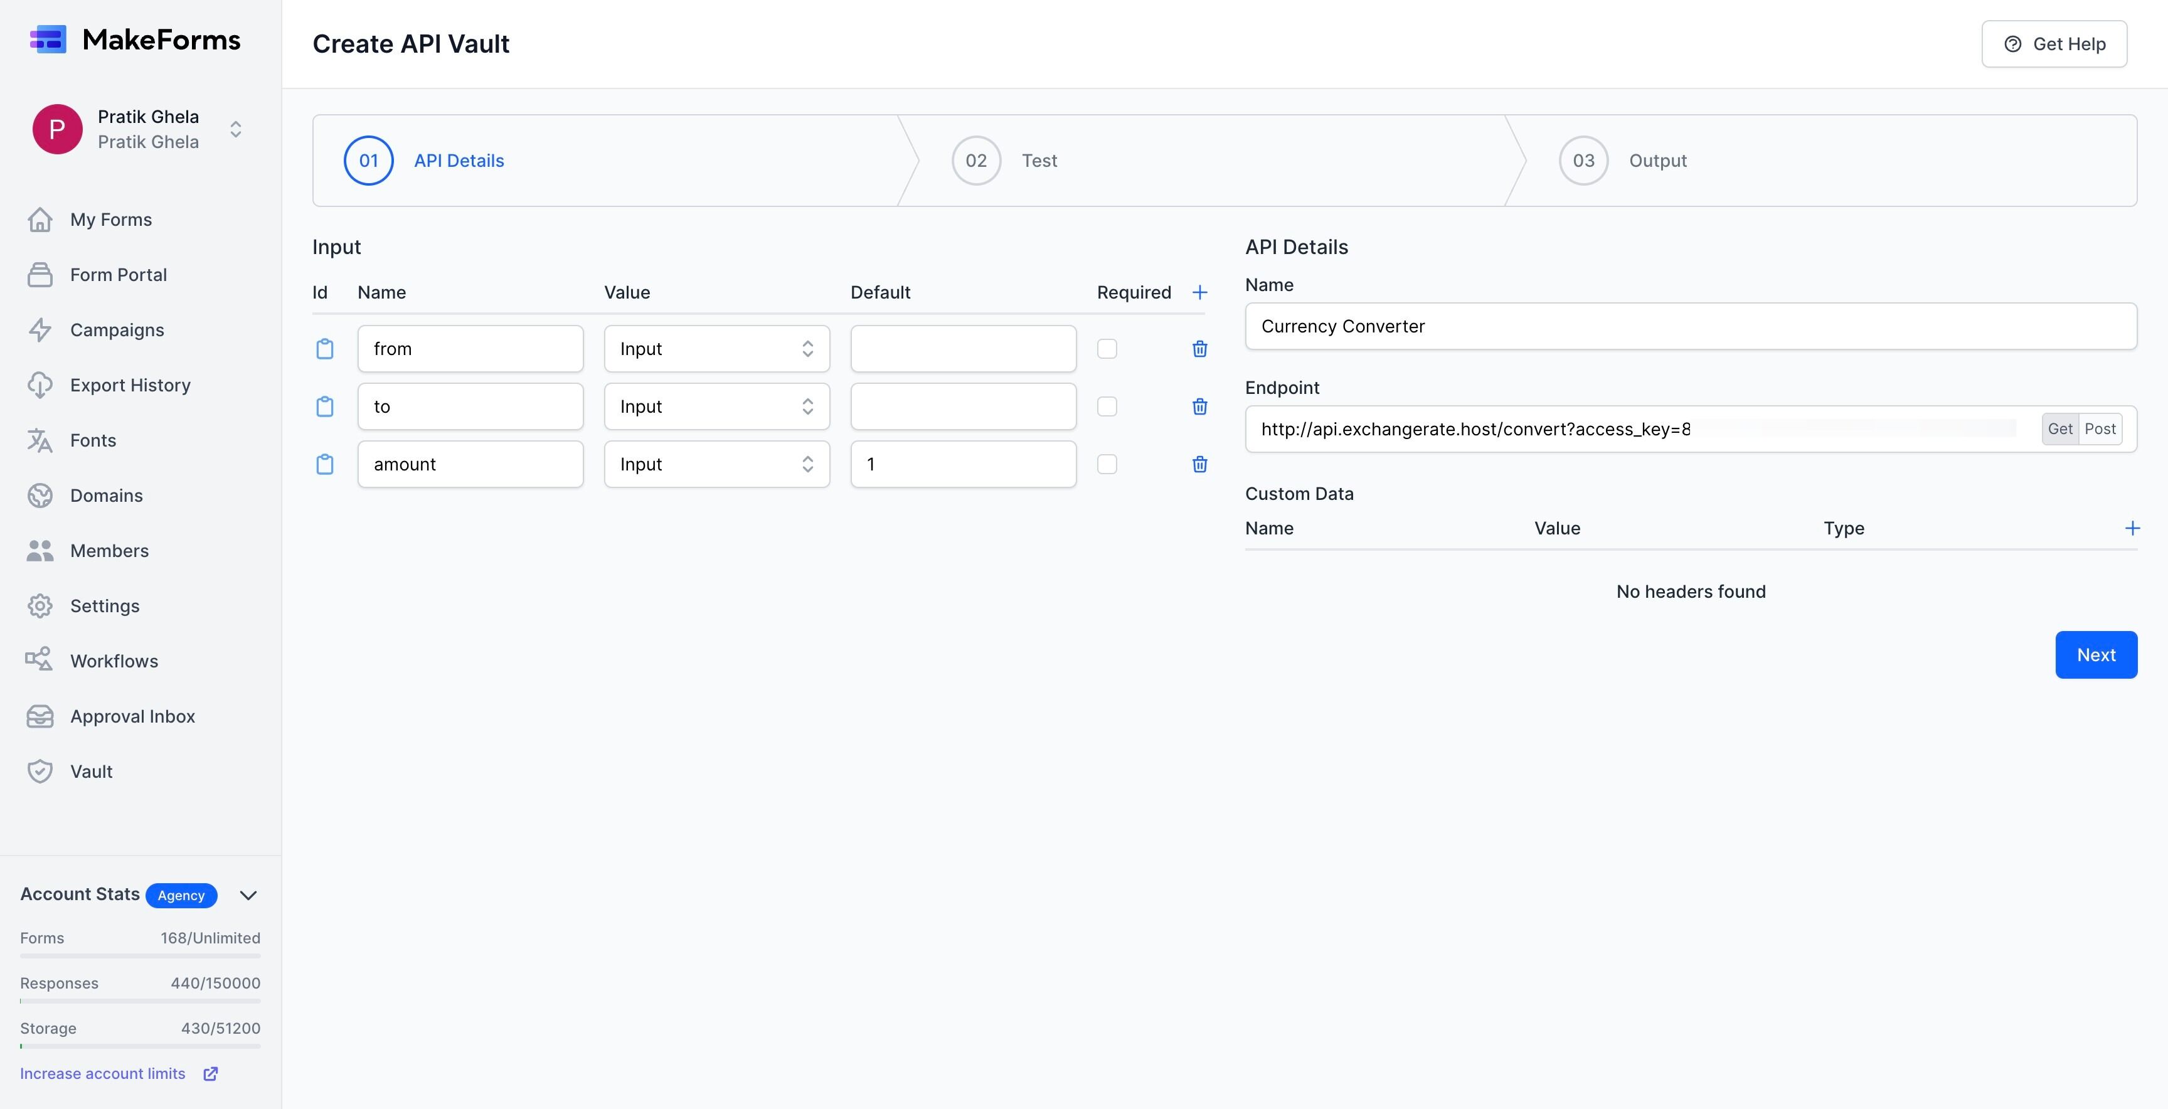Open the Value dropdown for 'to' row
This screenshot has height=1109, width=2168.
tap(717, 406)
